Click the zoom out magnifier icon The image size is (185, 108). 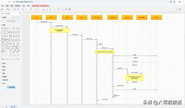pos(18,9)
